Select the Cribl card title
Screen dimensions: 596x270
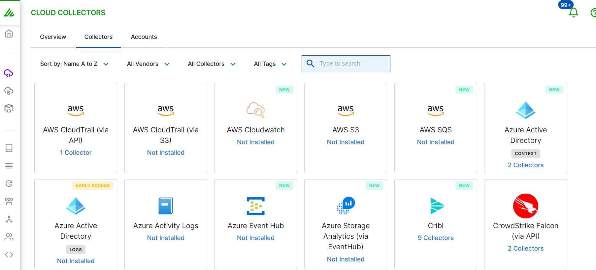click(436, 226)
